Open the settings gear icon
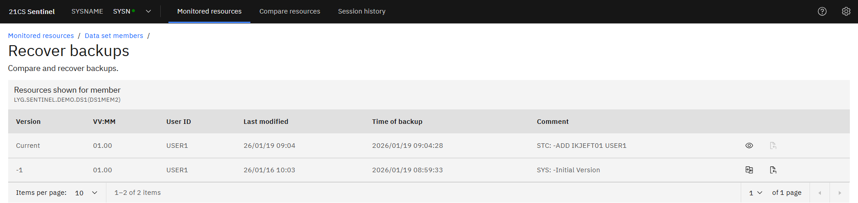This screenshot has width=858, height=203. coord(846,11)
